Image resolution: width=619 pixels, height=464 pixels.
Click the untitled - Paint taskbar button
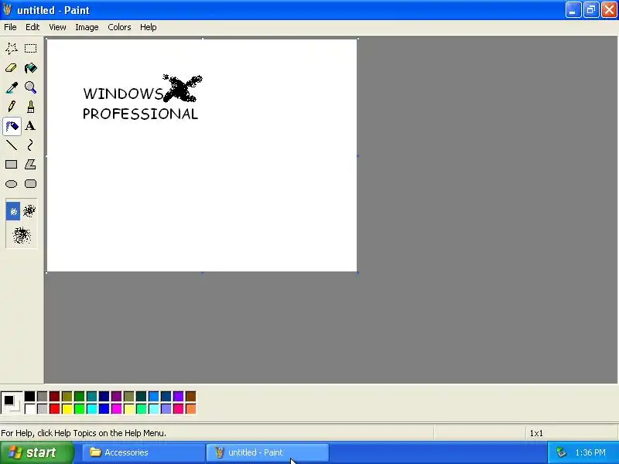click(268, 452)
